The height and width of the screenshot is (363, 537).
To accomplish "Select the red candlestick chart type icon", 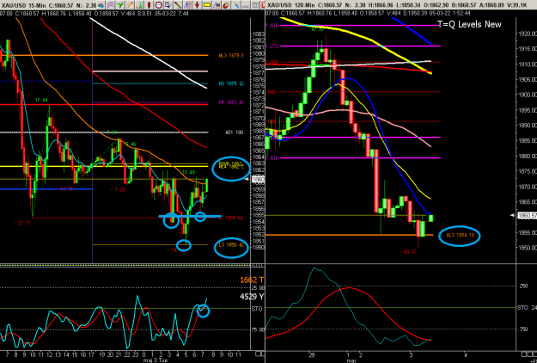I will [x=149, y=5].
